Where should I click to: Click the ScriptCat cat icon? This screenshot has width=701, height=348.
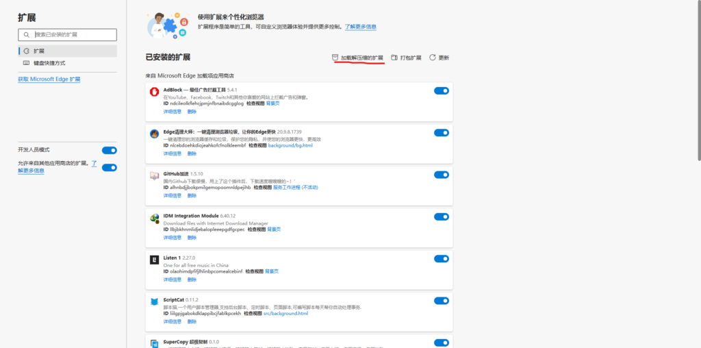154,302
